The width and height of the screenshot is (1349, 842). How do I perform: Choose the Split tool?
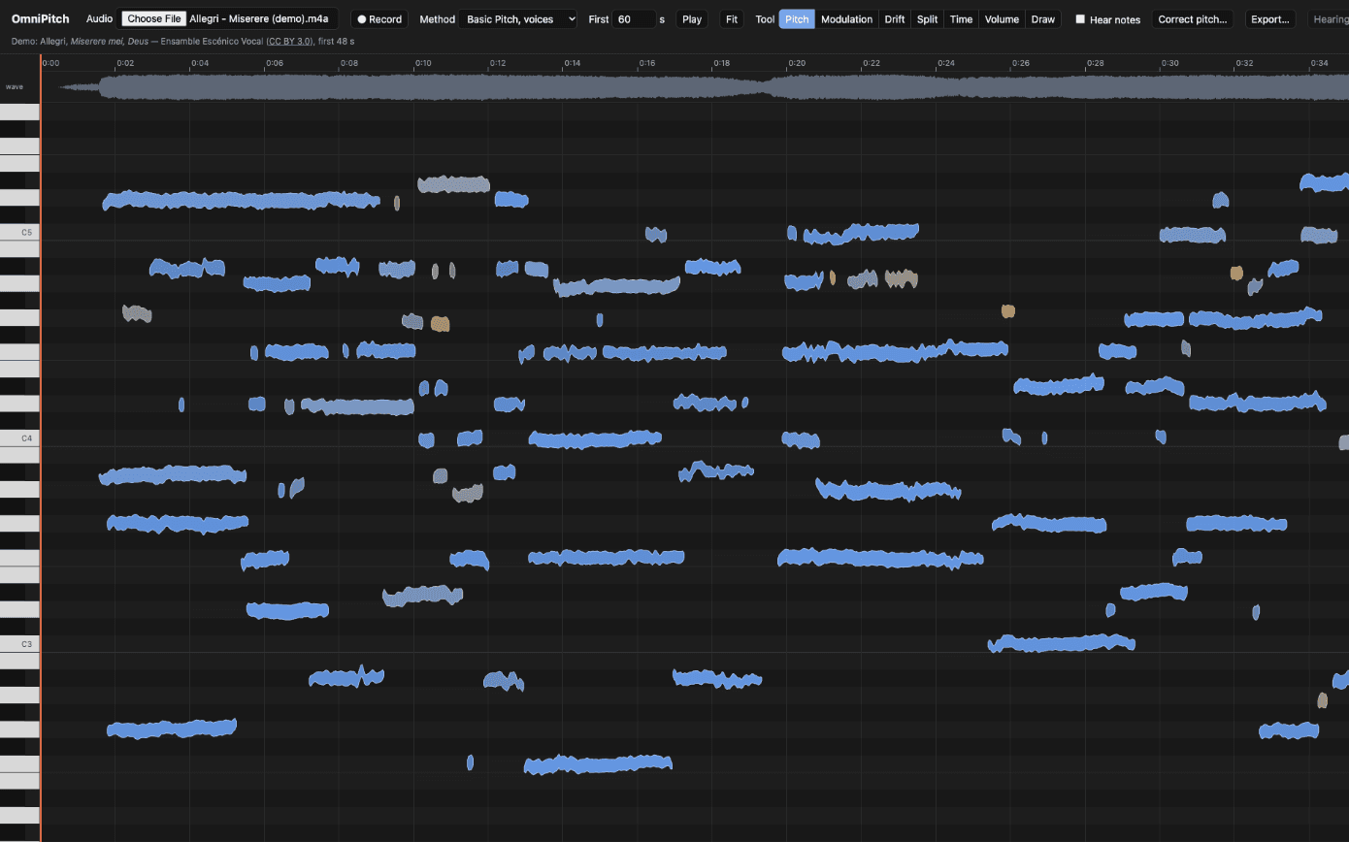(x=928, y=19)
